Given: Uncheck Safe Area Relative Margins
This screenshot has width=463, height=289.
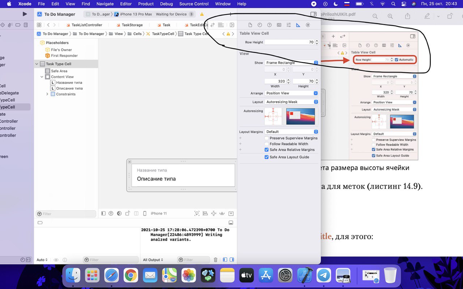Looking at the screenshot, I should click(267, 150).
